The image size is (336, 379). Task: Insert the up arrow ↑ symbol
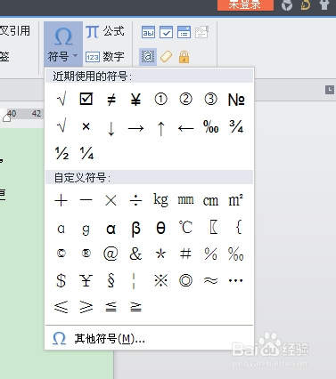tap(160, 128)
